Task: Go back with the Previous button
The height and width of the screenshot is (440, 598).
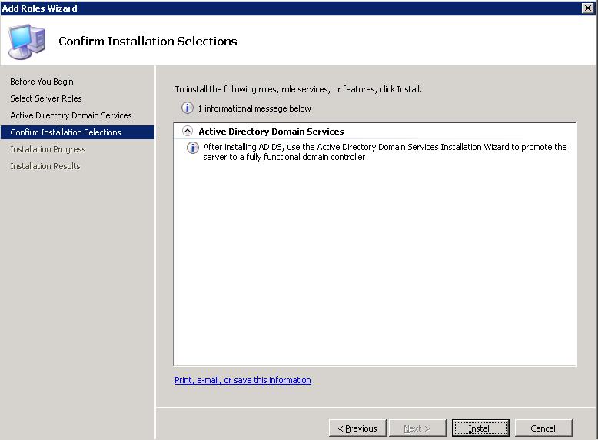Action: [x=357, y=428]
